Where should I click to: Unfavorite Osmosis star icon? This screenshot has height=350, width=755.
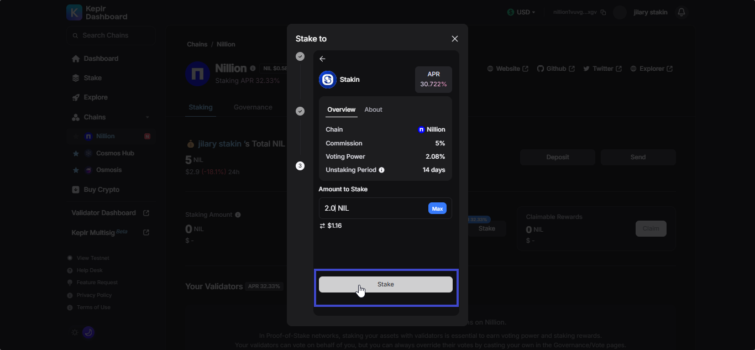tap(76, 170)
